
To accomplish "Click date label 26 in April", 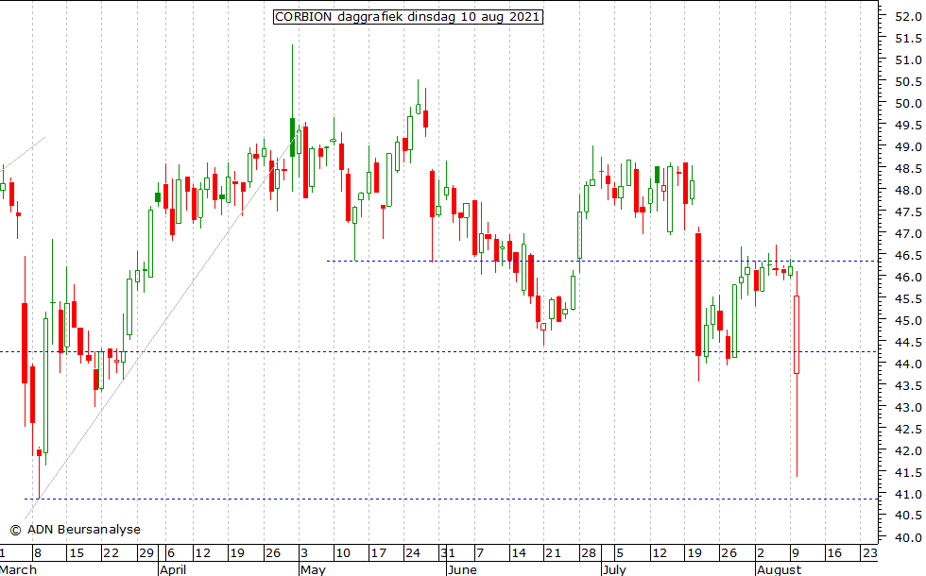I will tap(273, 553).
